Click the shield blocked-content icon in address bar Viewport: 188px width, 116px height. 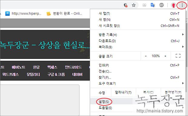pyautogui.click(x=126, y=5)
